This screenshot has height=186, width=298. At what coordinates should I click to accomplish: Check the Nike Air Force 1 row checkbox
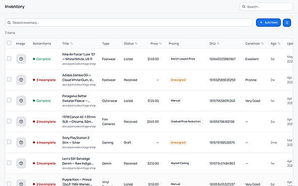(x=9, y=59)
